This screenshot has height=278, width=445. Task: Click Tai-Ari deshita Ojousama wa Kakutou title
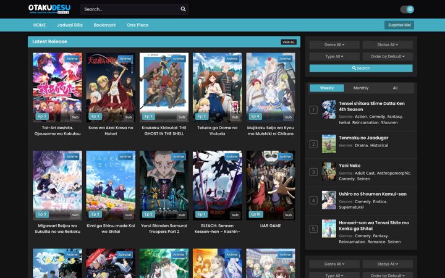coord(57,131)
